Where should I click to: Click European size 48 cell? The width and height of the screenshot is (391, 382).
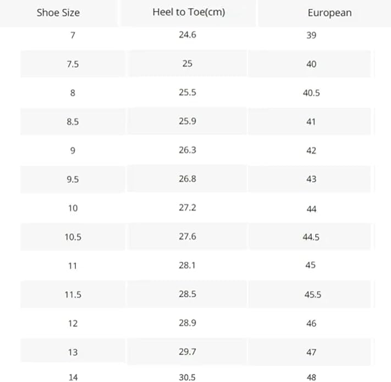311,377
